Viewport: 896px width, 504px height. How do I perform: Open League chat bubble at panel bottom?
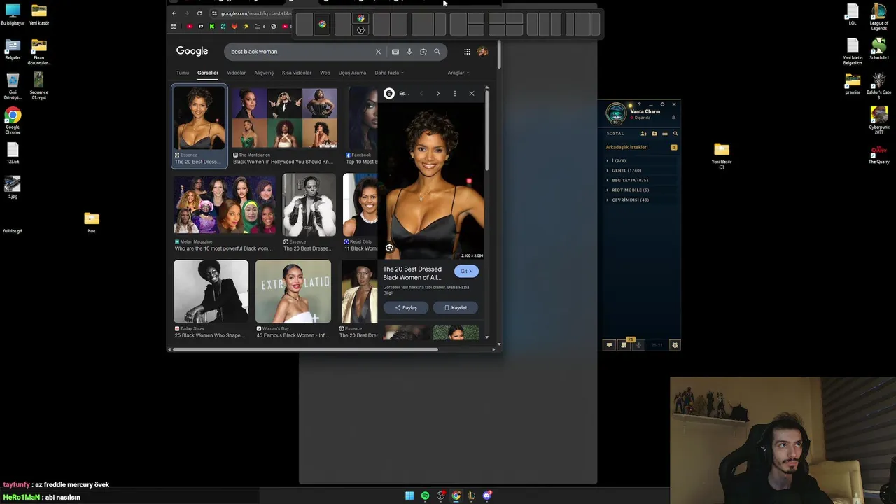click(609, 345)
